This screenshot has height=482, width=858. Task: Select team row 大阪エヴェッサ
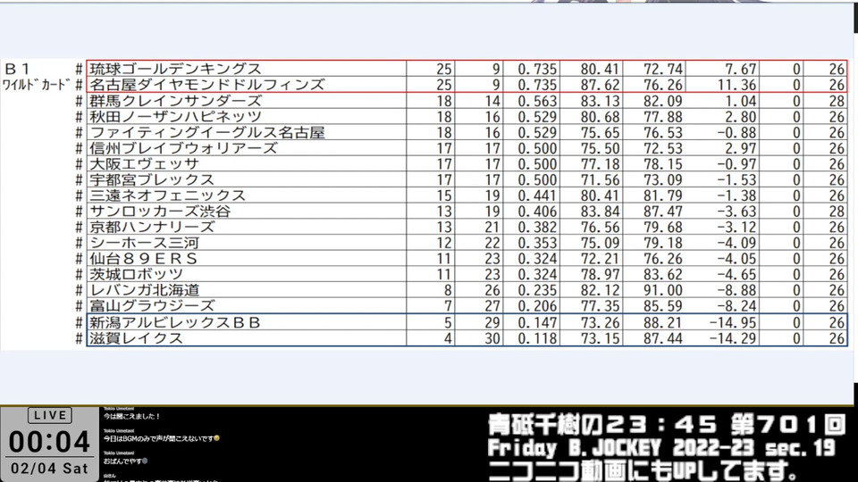[x=467, y=164]
